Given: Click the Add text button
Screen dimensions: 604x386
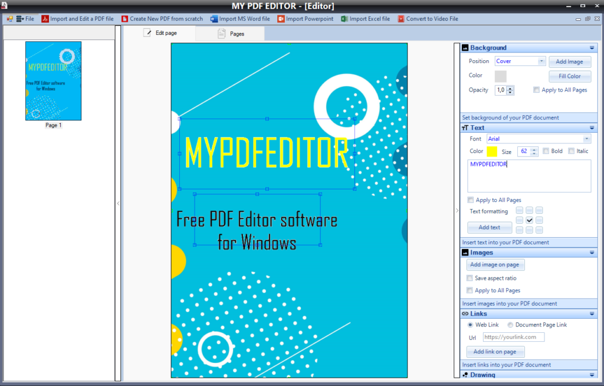Looking at the screenshot, I should coord(490,227).
